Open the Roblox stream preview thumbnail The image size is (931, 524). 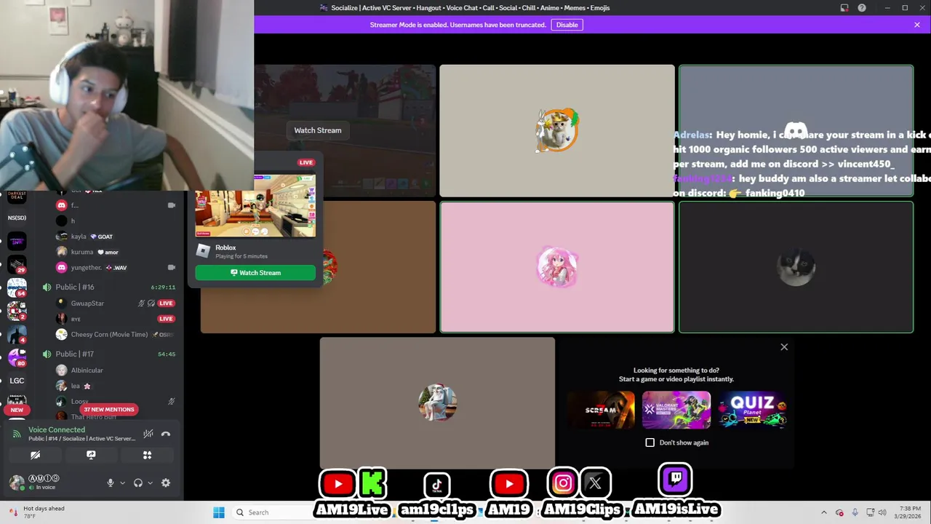tap(255, 205)
